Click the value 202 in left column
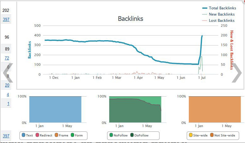The width and height of the screenshot is (245, 143). click(x=6, y=10)
